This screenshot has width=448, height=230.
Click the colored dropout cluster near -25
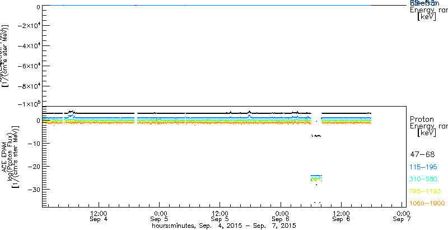pos(316,178)
